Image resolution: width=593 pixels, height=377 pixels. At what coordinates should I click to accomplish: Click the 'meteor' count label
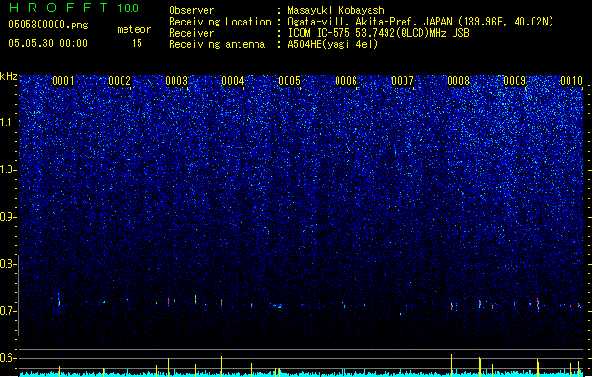click(134, 29)
